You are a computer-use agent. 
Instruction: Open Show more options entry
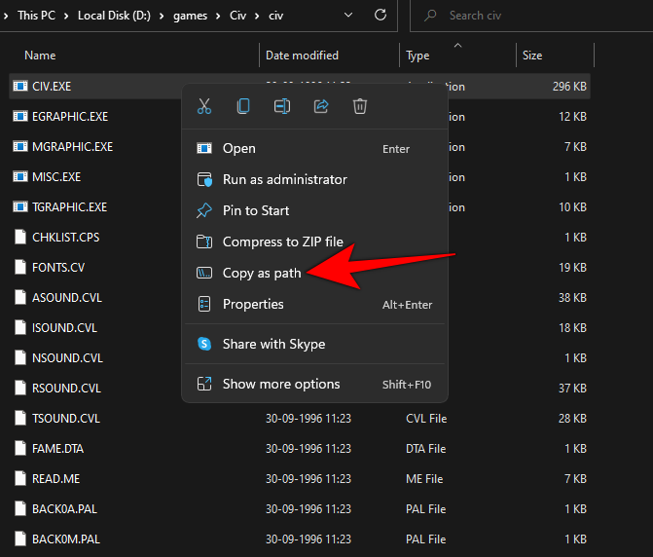click(x=281, y=384)
